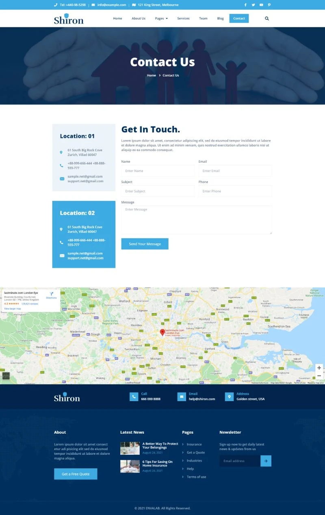The image size is (325, 515).
Task: Click the YouTube icon in top bar
Action: (x=261, y=5)
